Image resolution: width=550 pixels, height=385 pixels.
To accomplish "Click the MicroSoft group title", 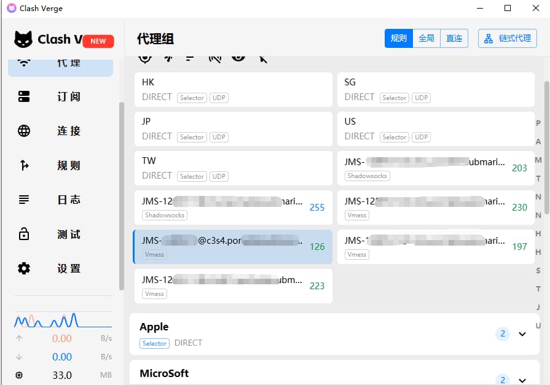I will click(x=164, y=373).
